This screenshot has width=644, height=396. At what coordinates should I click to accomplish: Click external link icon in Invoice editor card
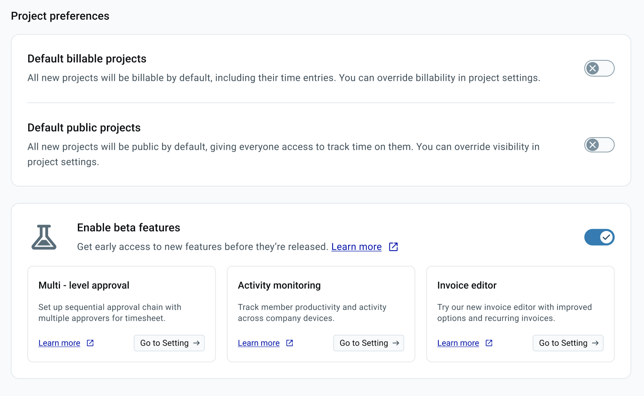[x=489, y=343]
